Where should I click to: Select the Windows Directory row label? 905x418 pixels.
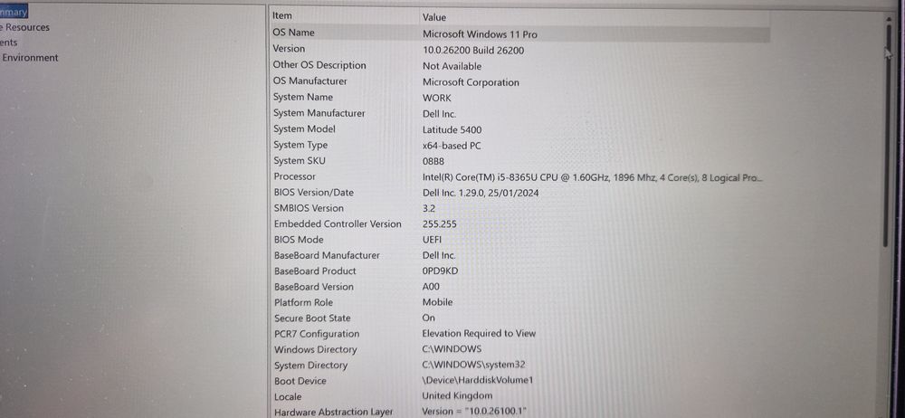(316, 349)
